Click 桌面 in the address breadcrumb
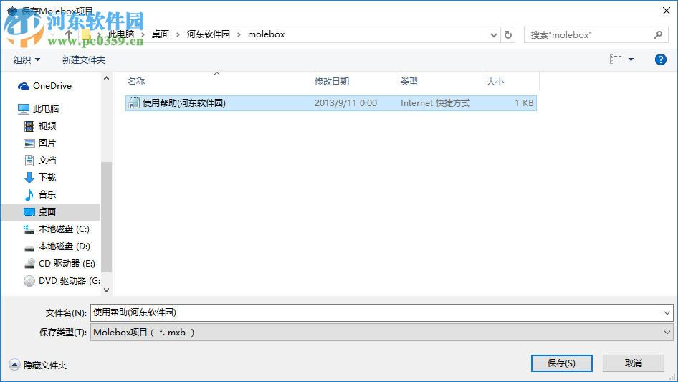Viewport: 678px width, 382px height. [161, 34]
